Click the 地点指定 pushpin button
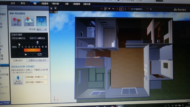Viewport: 190px width, 107px height. tap(18, 80)
